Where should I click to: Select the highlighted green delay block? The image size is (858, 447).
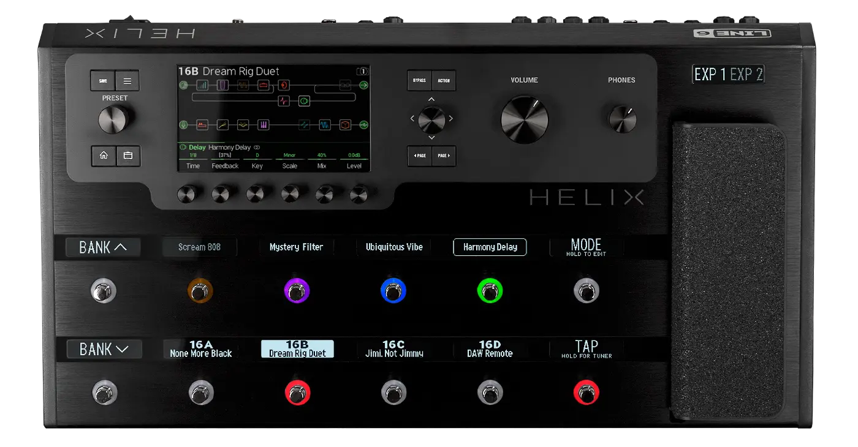[304, 101]
